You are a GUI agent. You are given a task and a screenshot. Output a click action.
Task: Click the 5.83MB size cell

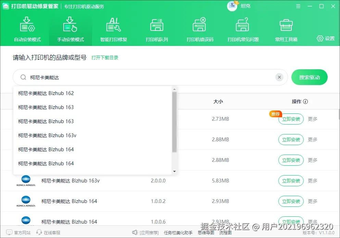point(220,181)
